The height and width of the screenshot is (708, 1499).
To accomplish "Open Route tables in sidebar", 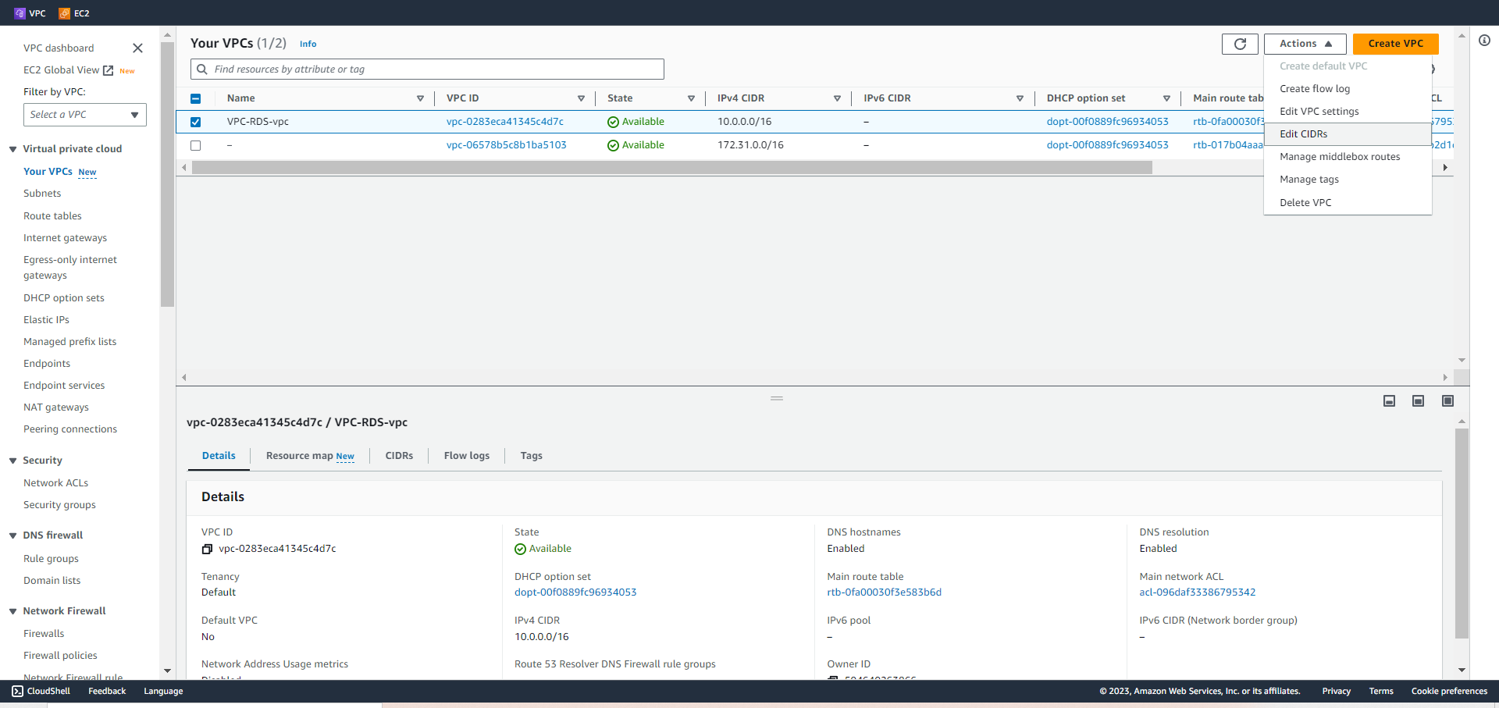I will coord(52,216).
